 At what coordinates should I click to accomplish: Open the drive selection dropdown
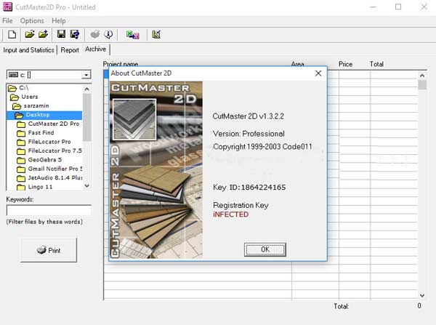click(x=86, y=75)
